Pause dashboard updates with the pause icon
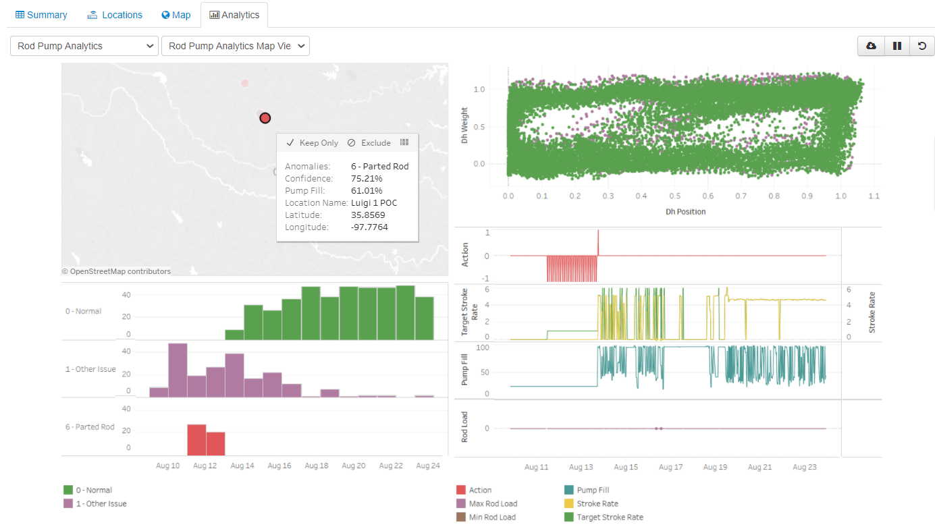This screenshot has width=935, height=527. tap(897, 46)
